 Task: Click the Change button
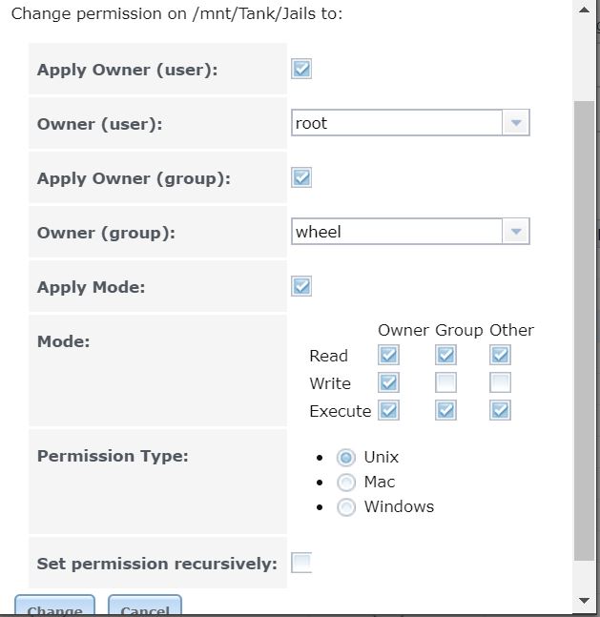pyautogui.click(x=54, y=608)
